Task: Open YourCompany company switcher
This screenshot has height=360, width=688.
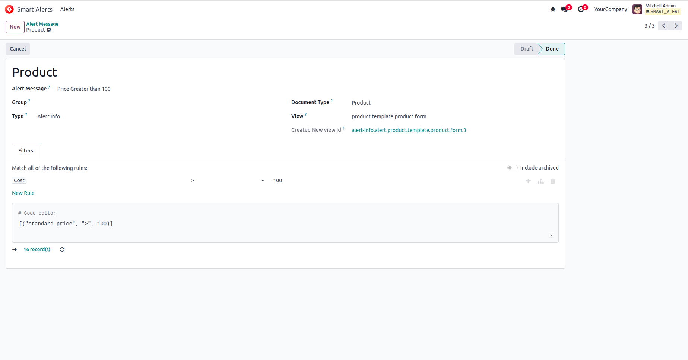Action: coord(611,9)
